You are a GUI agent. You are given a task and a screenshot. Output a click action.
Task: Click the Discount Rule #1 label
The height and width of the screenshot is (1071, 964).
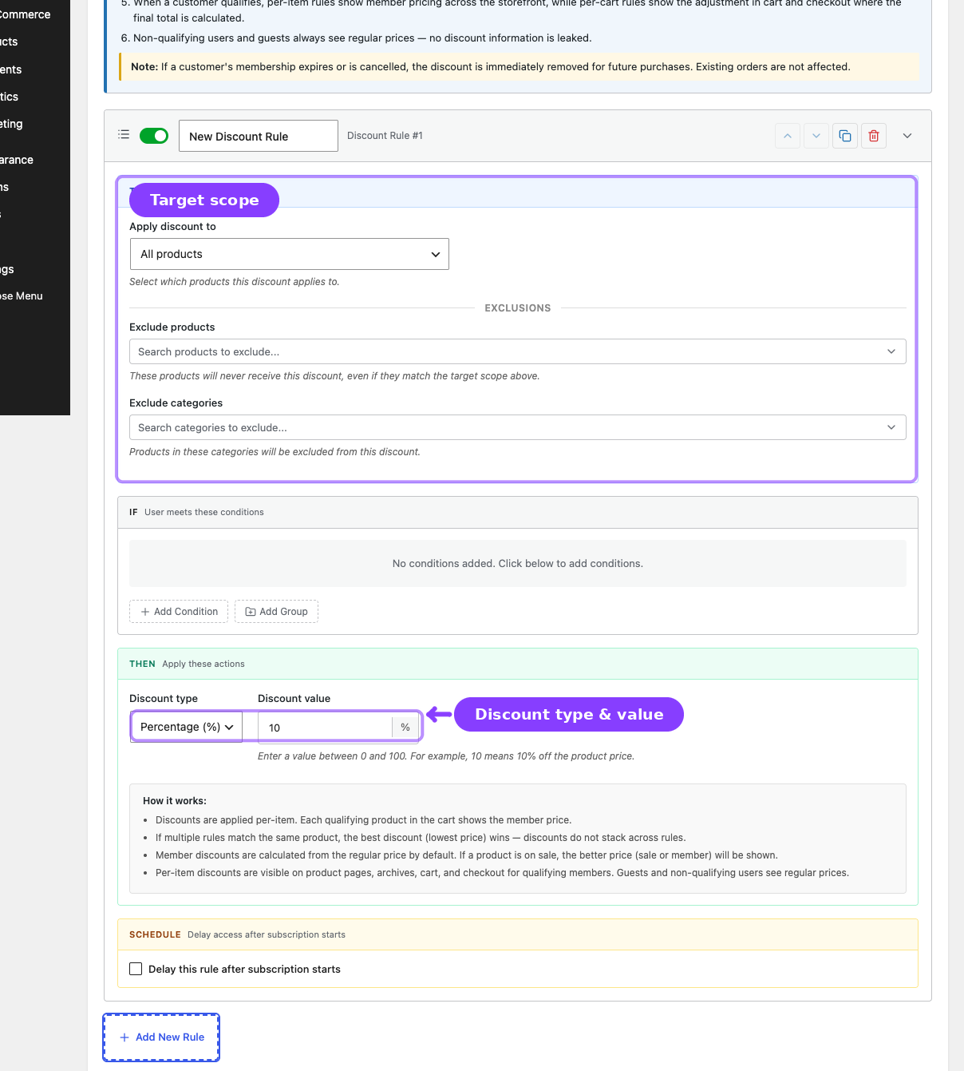tap(385, 136)
